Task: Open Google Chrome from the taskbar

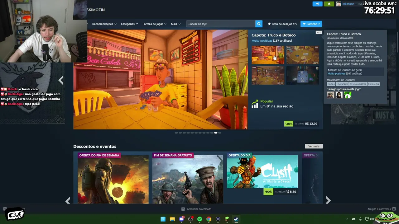Action: pos(209,219)
